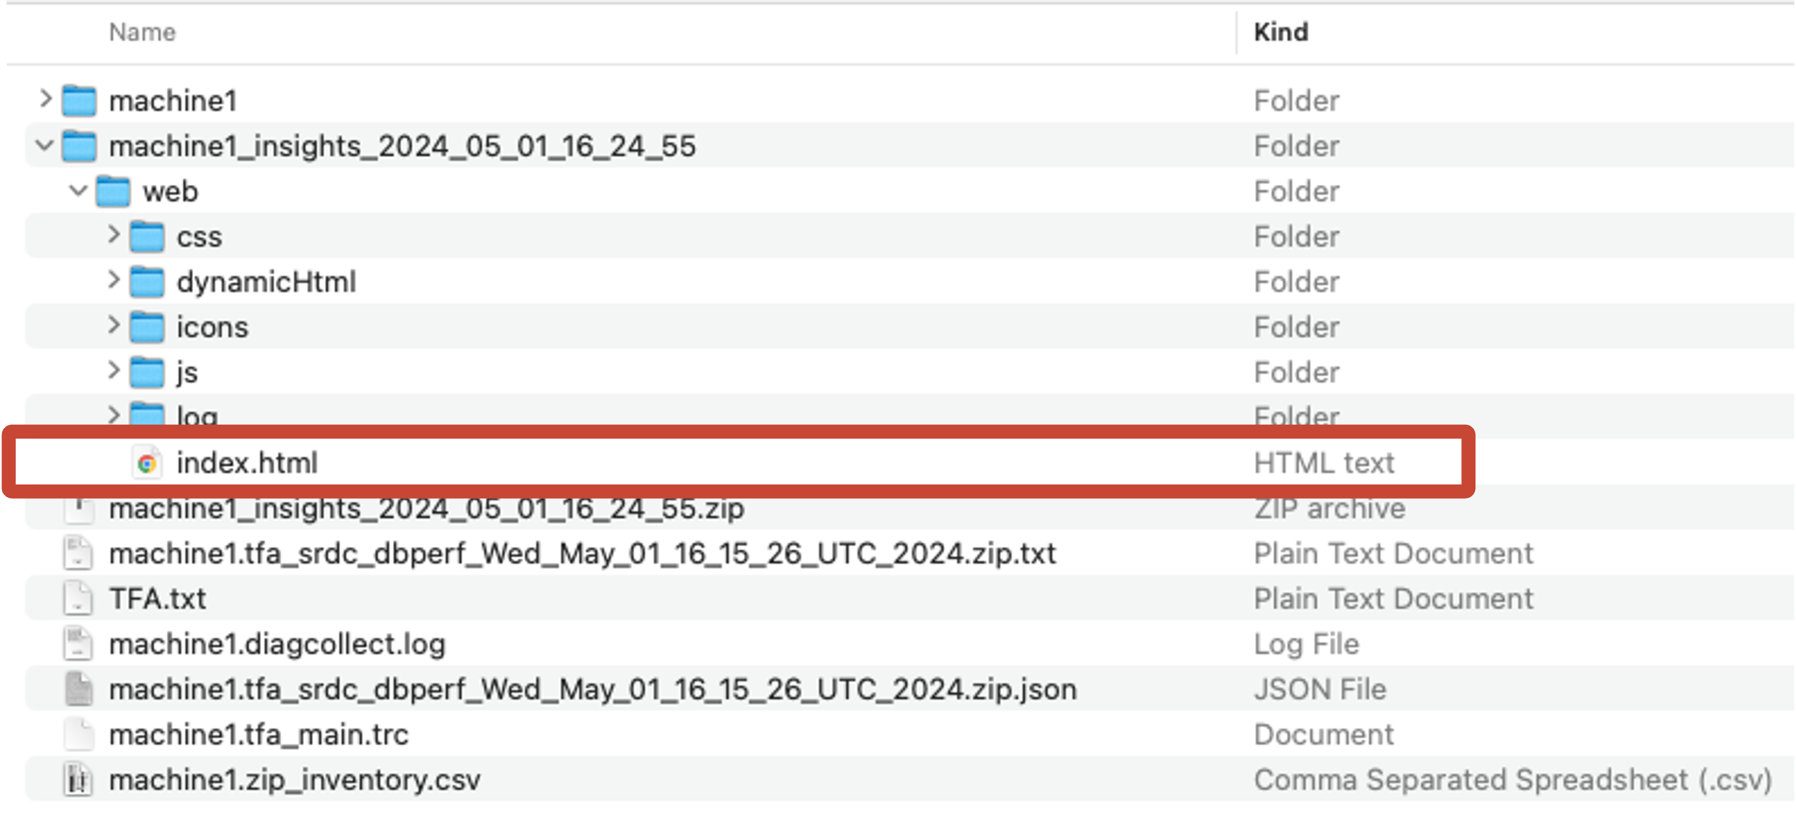Image resolution: width=1796 pixels, height=813 pixels.
Task: Click the log file icon for machine1.diagcollect.log
Action: pyautogui.click(x=80, y=643)
